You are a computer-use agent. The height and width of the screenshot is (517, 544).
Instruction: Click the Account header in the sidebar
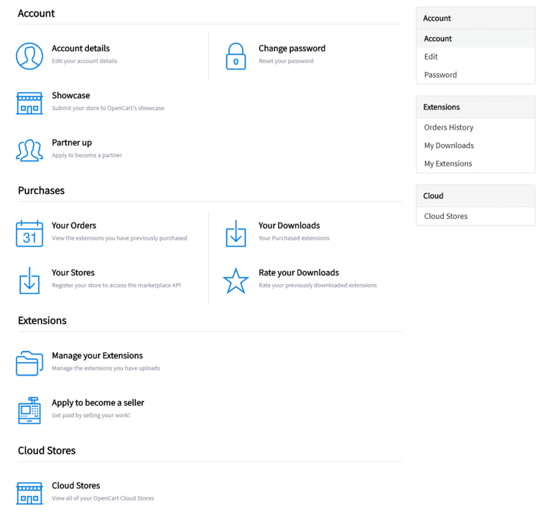coord(437,18)
